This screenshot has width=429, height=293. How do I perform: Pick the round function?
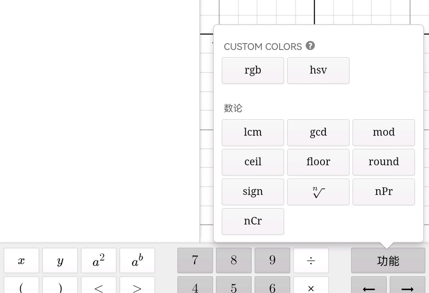[384, 162]
